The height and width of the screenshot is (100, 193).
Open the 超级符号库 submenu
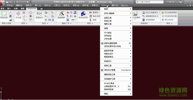(116, 51)
